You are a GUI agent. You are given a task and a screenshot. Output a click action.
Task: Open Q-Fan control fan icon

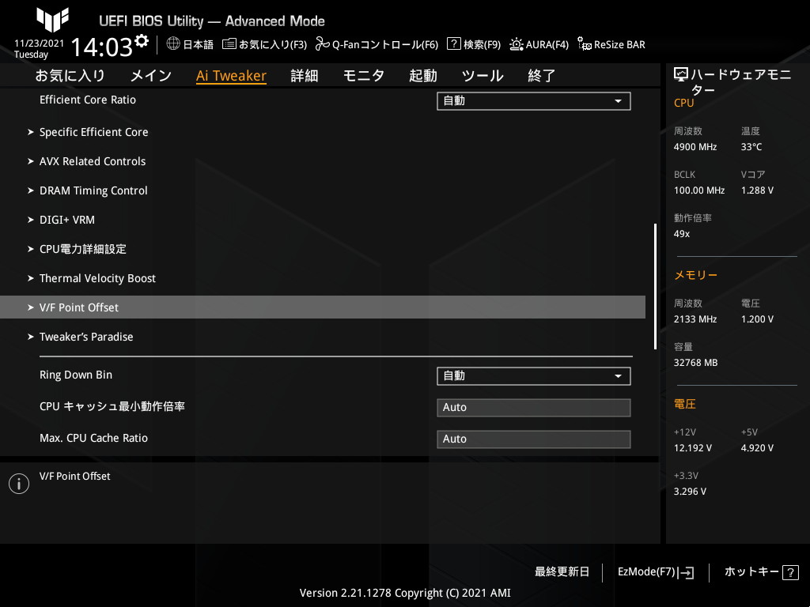pos(323,44)
